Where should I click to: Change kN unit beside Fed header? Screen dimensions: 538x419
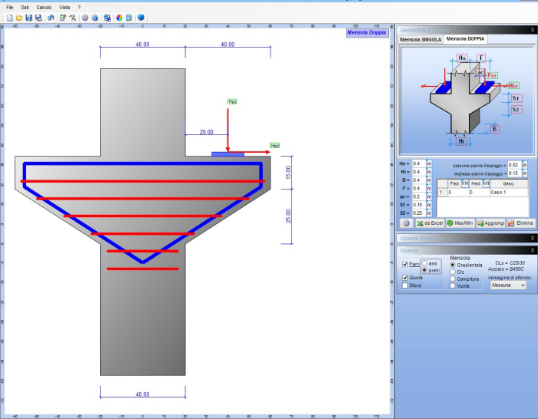464,183
